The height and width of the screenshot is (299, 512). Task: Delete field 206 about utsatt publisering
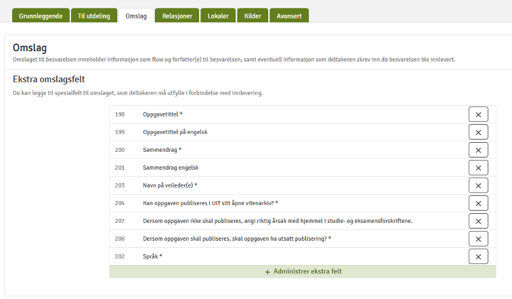[x=478, y=239]
